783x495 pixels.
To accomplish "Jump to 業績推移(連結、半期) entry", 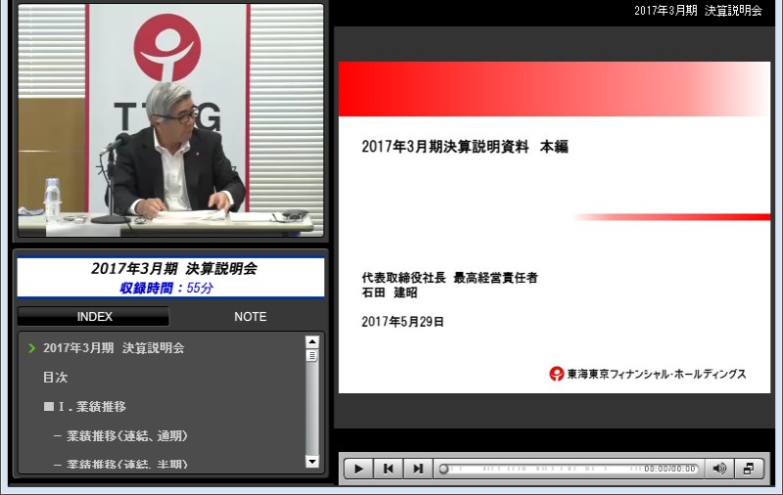I will pyautogui.click(x=120, y=464).
